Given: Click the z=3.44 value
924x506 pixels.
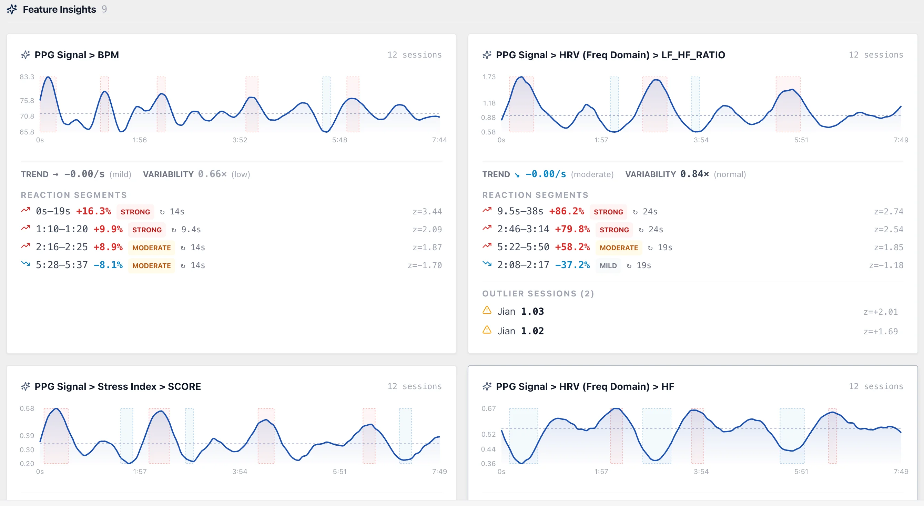Looking at the screenshot, I should (x=427, y=212).
